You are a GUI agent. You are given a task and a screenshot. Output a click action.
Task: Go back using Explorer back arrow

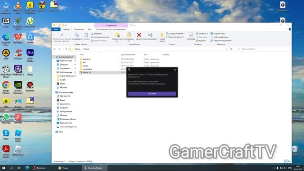pos(55,49)
